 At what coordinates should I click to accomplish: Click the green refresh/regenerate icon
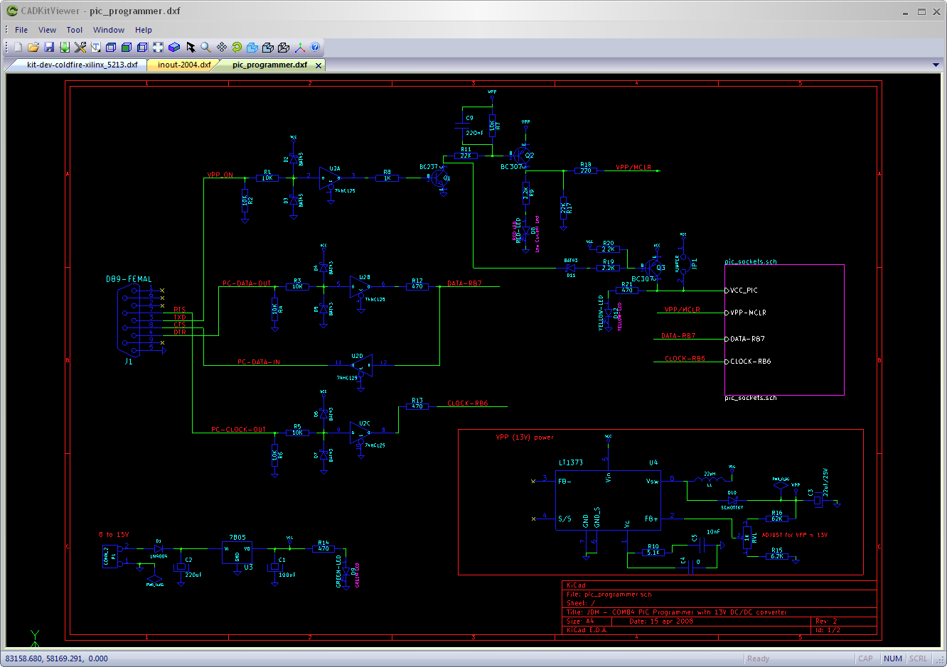pyautogui.click(x=236, y=47)
